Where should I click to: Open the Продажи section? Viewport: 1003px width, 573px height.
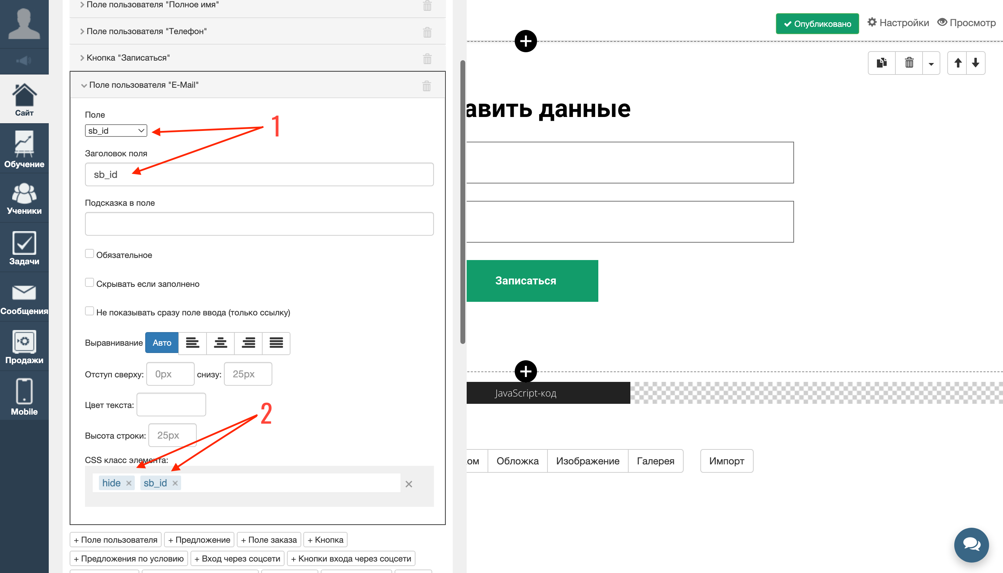[x=24, y=347]
